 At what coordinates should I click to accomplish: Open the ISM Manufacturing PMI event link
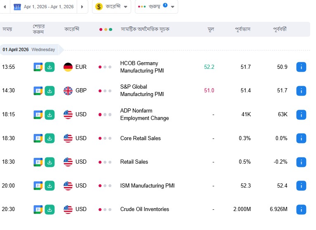(x=147, y=185)
